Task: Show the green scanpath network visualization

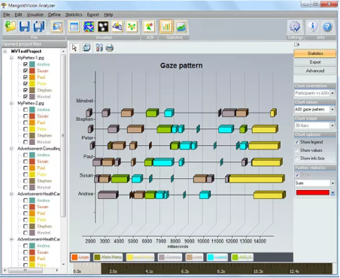Action: (x=132, y=26)
